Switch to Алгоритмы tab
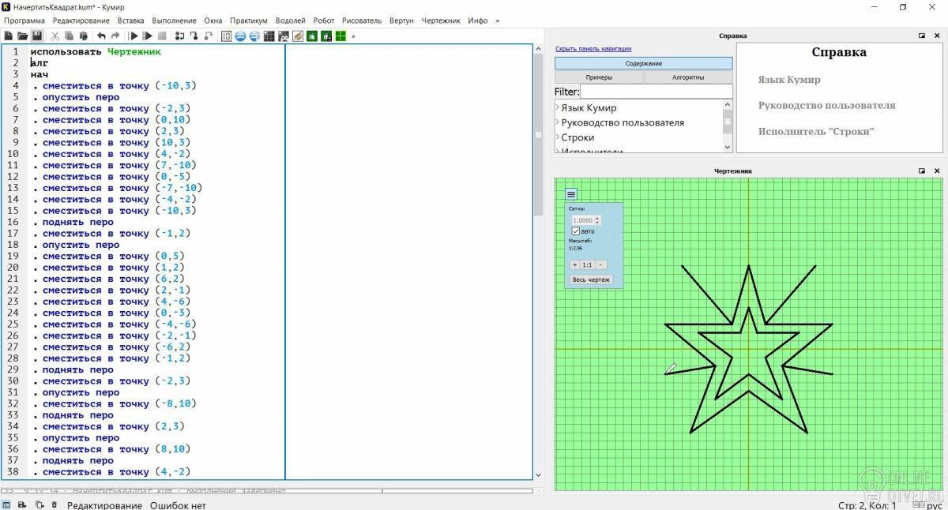The image size is (948, 510). point(689,77)
